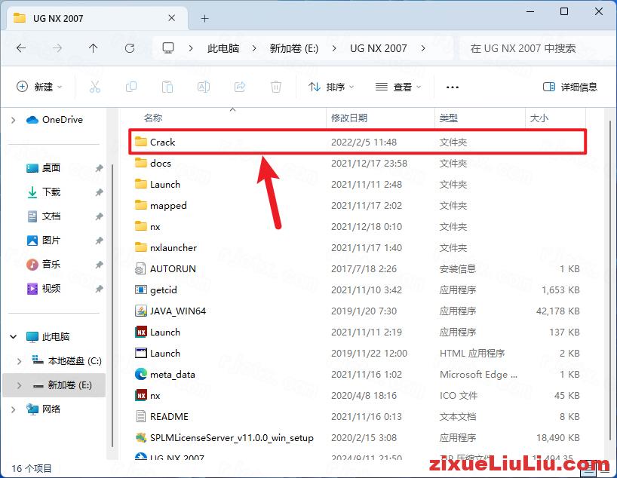Expand 本地磁盘 (C:) tree node

point(19,361)
